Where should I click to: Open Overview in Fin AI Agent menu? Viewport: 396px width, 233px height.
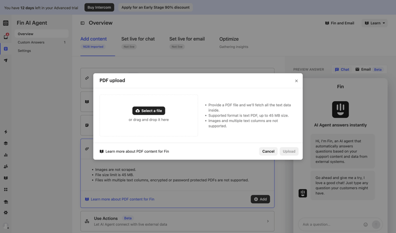pyautogui.click(x=42, y=34)
